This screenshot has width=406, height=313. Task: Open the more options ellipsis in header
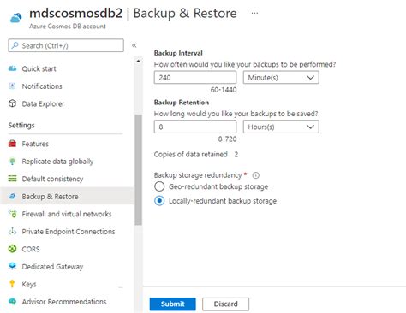(254, 13)
